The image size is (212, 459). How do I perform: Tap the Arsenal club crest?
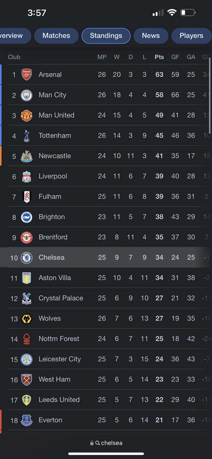[27, 75]
